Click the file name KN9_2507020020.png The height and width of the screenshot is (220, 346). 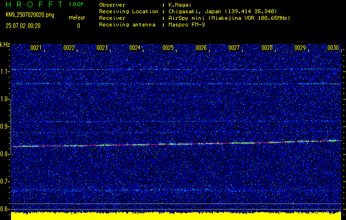30,15
